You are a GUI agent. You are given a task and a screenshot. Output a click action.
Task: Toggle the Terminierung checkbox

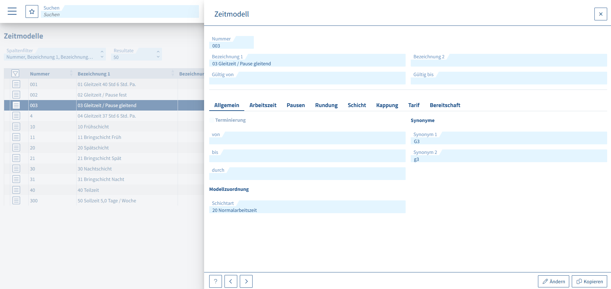tap(212, 120)
